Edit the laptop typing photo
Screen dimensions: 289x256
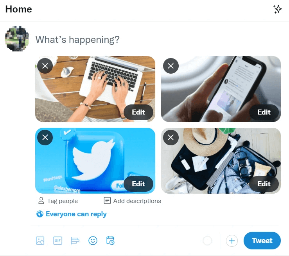coord(138,112)
